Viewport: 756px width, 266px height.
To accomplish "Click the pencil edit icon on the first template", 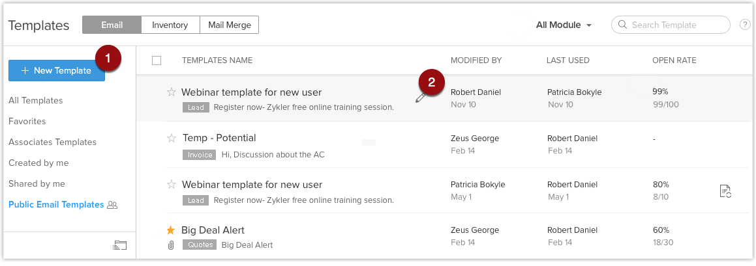I will [420, 98].
